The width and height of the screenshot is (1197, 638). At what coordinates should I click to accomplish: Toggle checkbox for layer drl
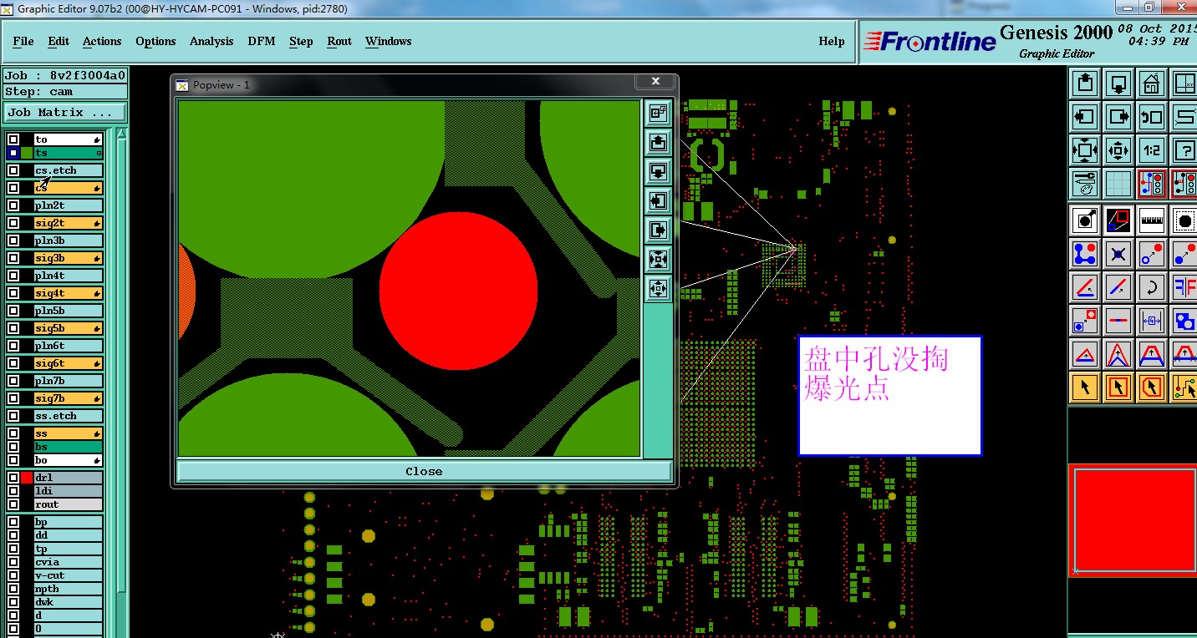pos(13,478)
